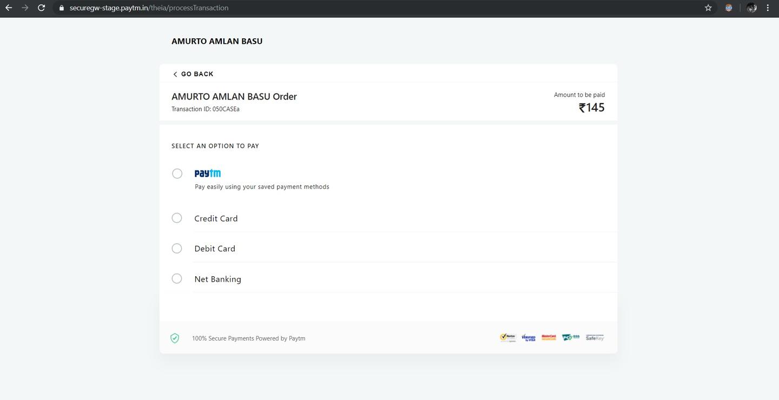779x400 pixels.
Task: Click the Credit Card label
Action: coord(216,218)
